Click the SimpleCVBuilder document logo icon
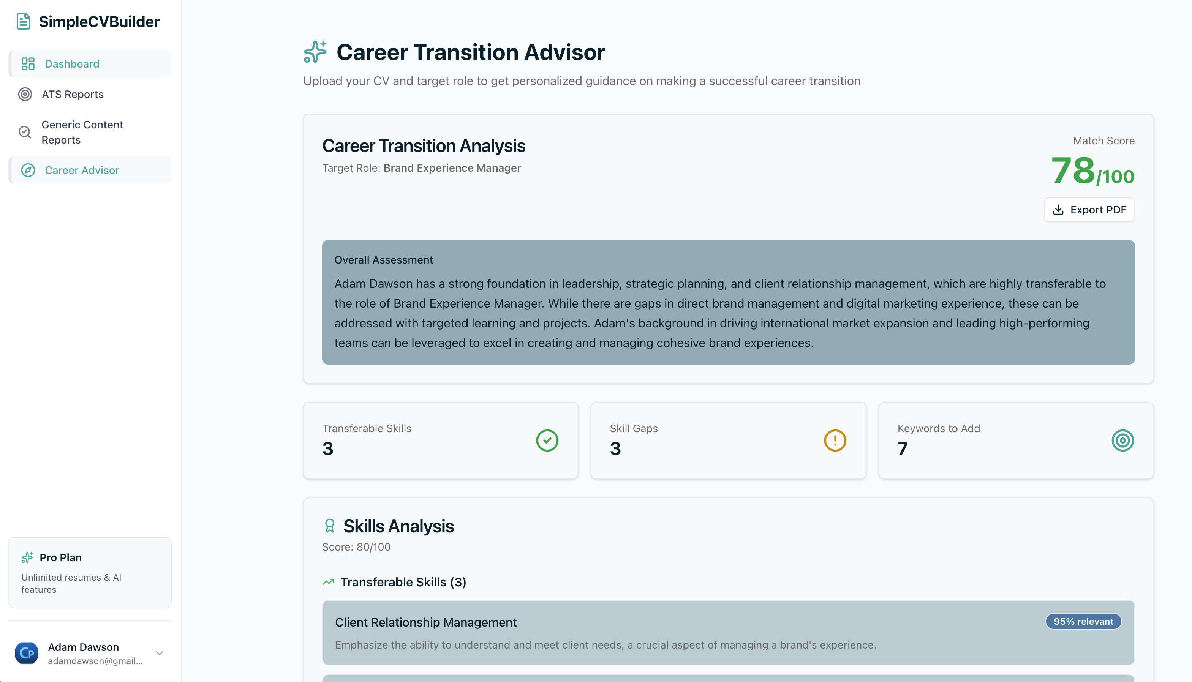 point(24,22)
